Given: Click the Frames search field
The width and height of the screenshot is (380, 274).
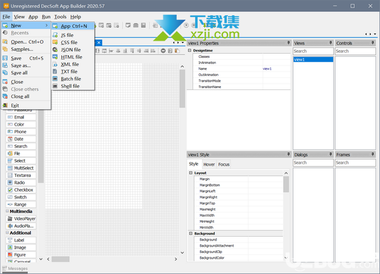Looking at the screenshot, I should (355, 162).
